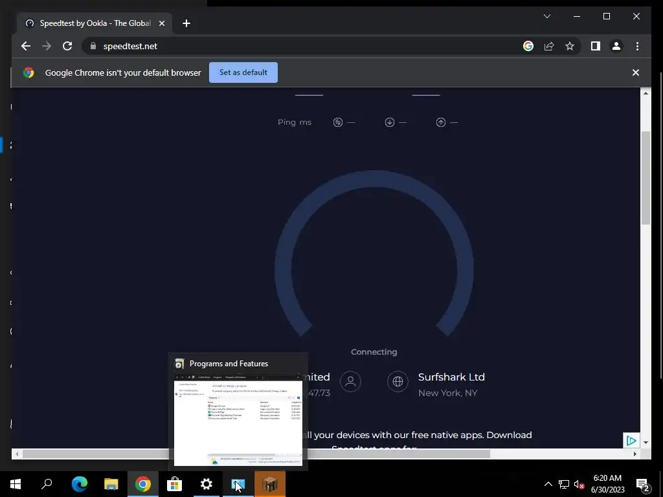
Task: Expand the tab search chevron
Action: (x=546, y=16)
